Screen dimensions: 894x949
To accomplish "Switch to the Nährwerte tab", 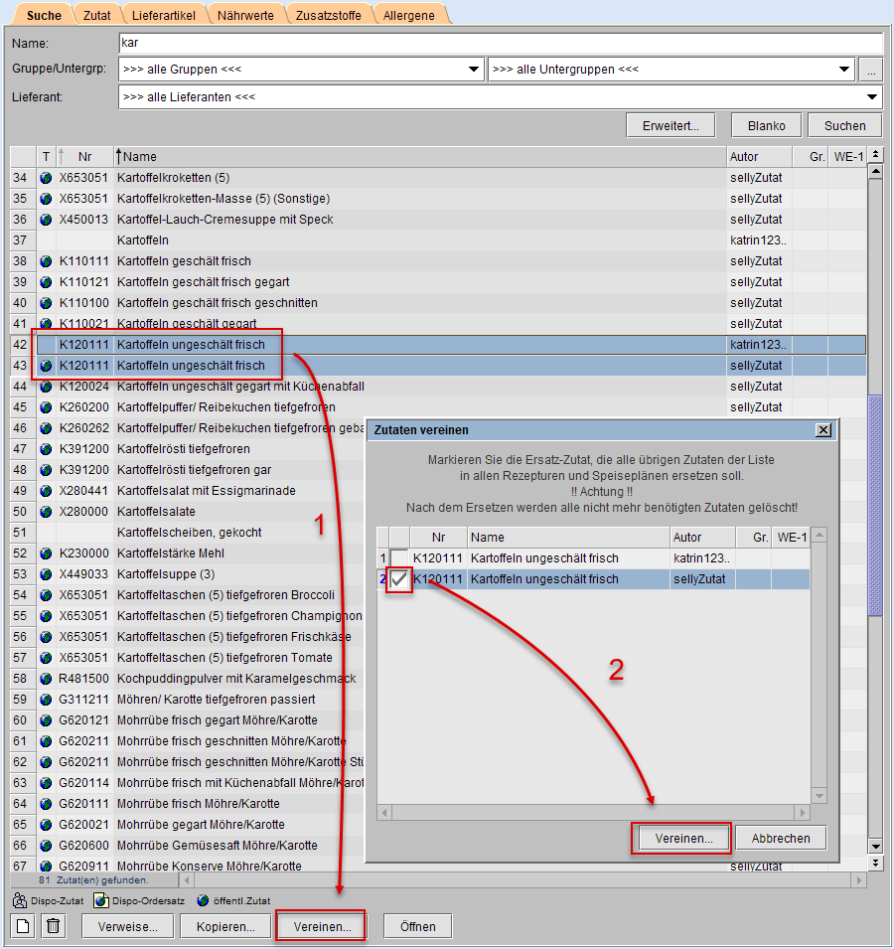I will click(244, 16).
